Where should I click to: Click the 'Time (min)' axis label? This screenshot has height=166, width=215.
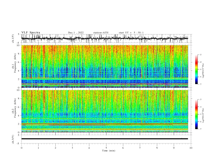(109, 151)
